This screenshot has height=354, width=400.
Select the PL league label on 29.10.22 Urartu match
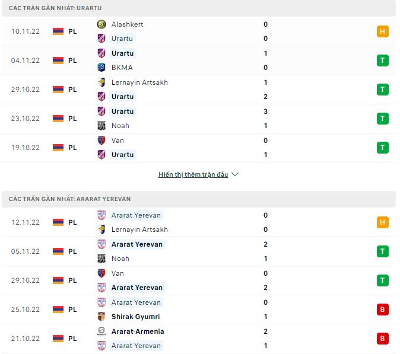click(72, 90)
